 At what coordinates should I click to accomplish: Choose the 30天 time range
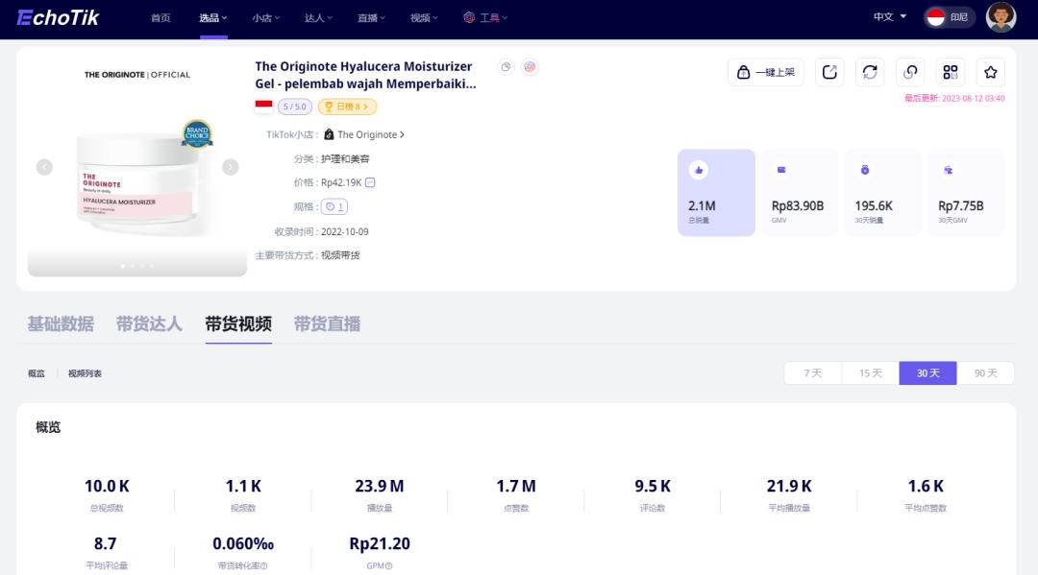928,373
